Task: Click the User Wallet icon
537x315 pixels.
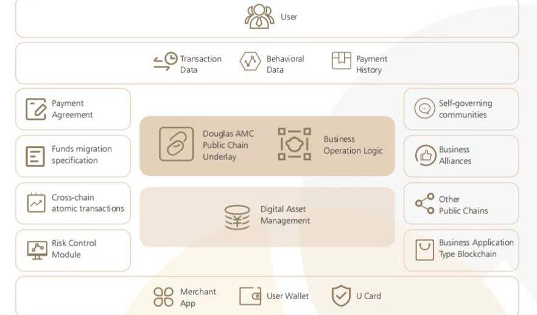Action: pos(250,296)
